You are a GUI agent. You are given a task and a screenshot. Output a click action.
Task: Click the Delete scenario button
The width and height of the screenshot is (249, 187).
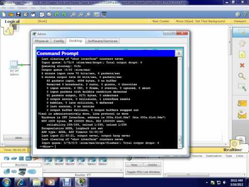pyautogui.click(x=152, y=165)
